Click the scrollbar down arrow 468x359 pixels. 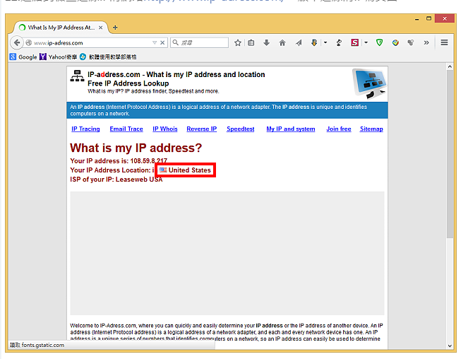point(450,346)
